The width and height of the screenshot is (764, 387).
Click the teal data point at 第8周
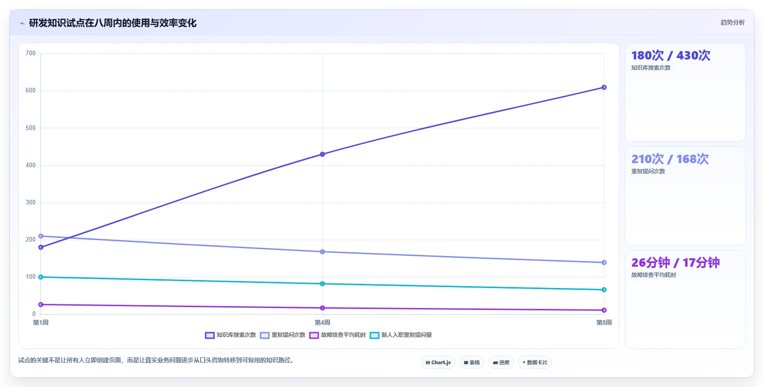point(604,290)
